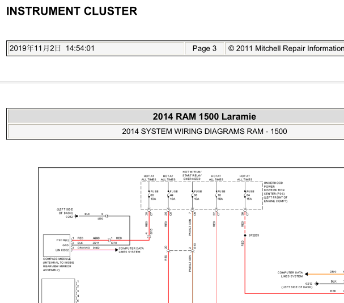Click the FUSE 49 10A label
The image size is (344, 303).
(x=173, y=195)
